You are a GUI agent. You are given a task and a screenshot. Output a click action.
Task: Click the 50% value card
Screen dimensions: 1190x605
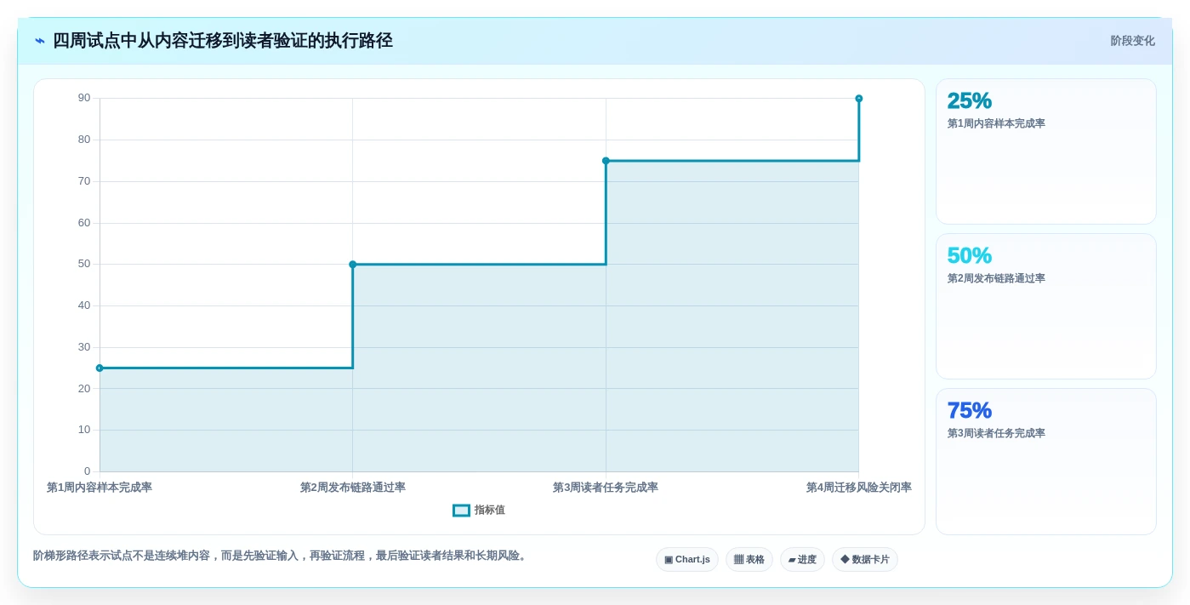coord(1046,306)
